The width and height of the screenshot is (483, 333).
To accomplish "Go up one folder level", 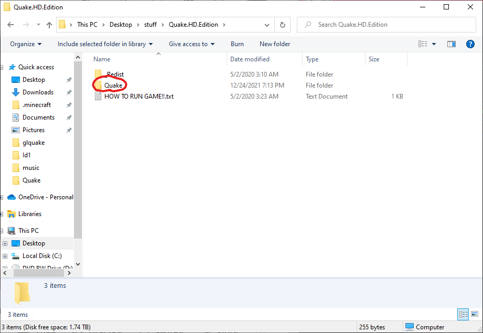I will tap(49, 25).
